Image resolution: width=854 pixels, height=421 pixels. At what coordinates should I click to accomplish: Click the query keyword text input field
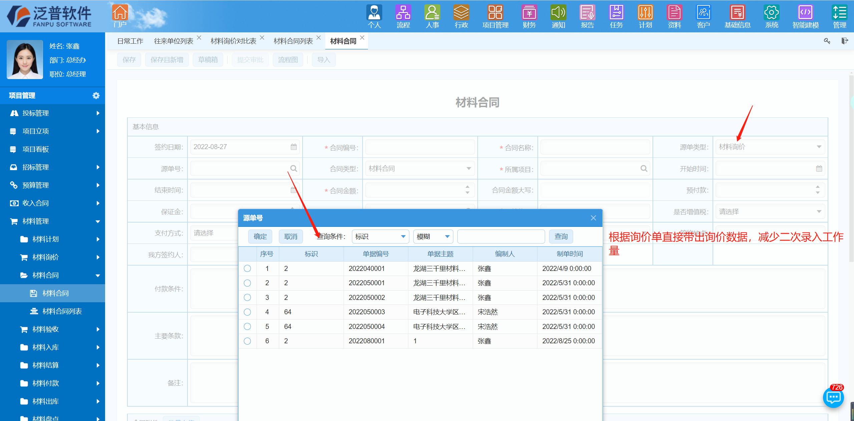pyautogui.click(x=501, y=237)
